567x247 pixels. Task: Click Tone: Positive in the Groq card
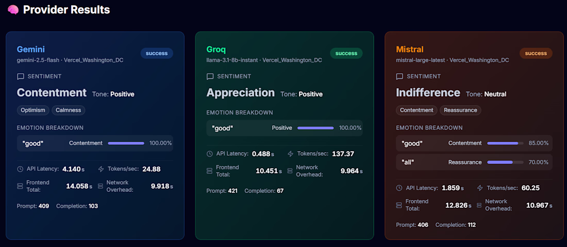coord(302,94)
